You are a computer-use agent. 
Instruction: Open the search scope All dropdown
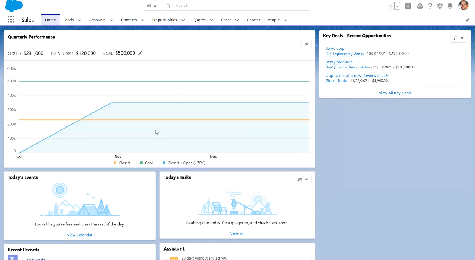pos(152,6)
